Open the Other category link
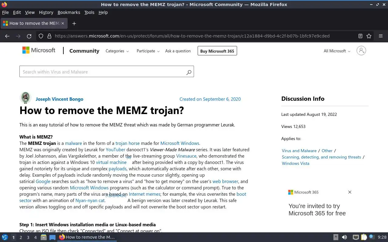This screenshot has width=388, height=242. pyautogui.click(x=327, y=151)
